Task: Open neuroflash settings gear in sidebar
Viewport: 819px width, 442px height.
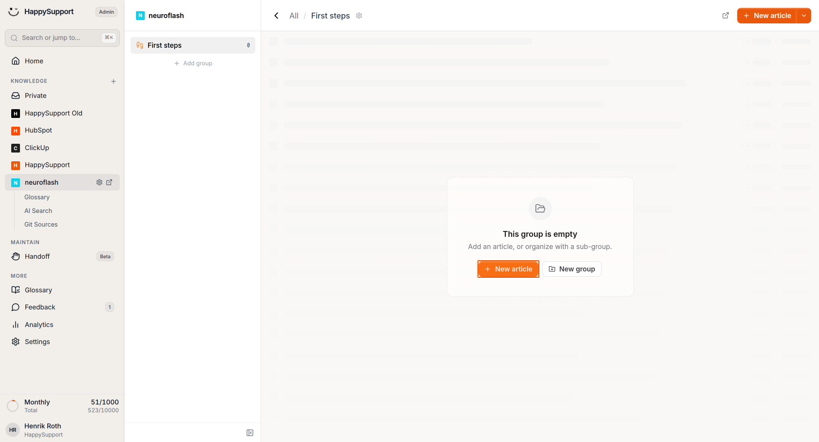Action: coord(99,182)
